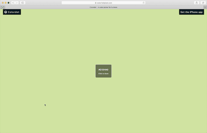Select the 'Colordot - A color picker' tab

tap(104, 7)
